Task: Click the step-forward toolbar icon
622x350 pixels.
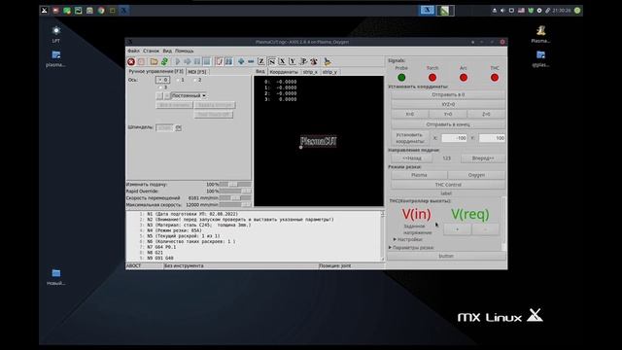Action: point(188,61)
